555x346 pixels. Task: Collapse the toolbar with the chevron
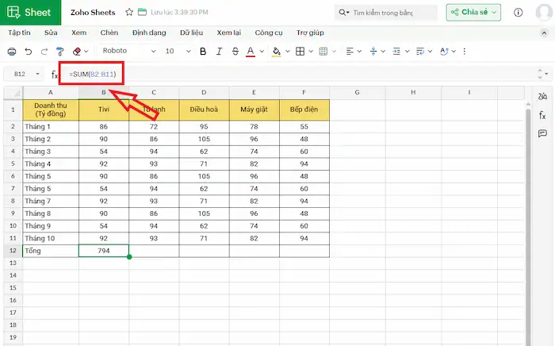[544, 33]
